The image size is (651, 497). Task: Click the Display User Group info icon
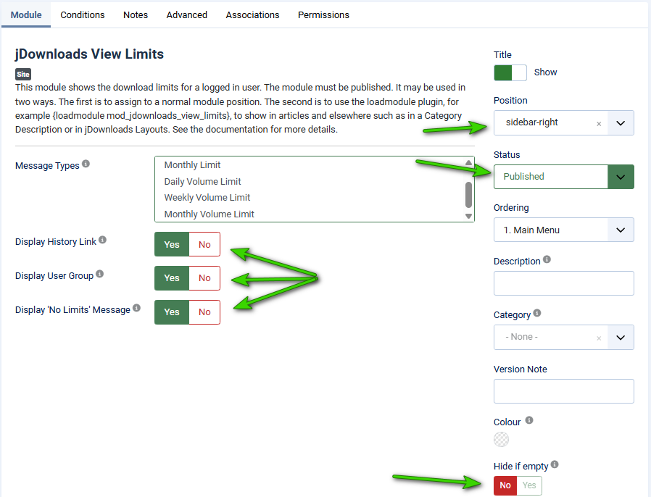pos(99,274)
